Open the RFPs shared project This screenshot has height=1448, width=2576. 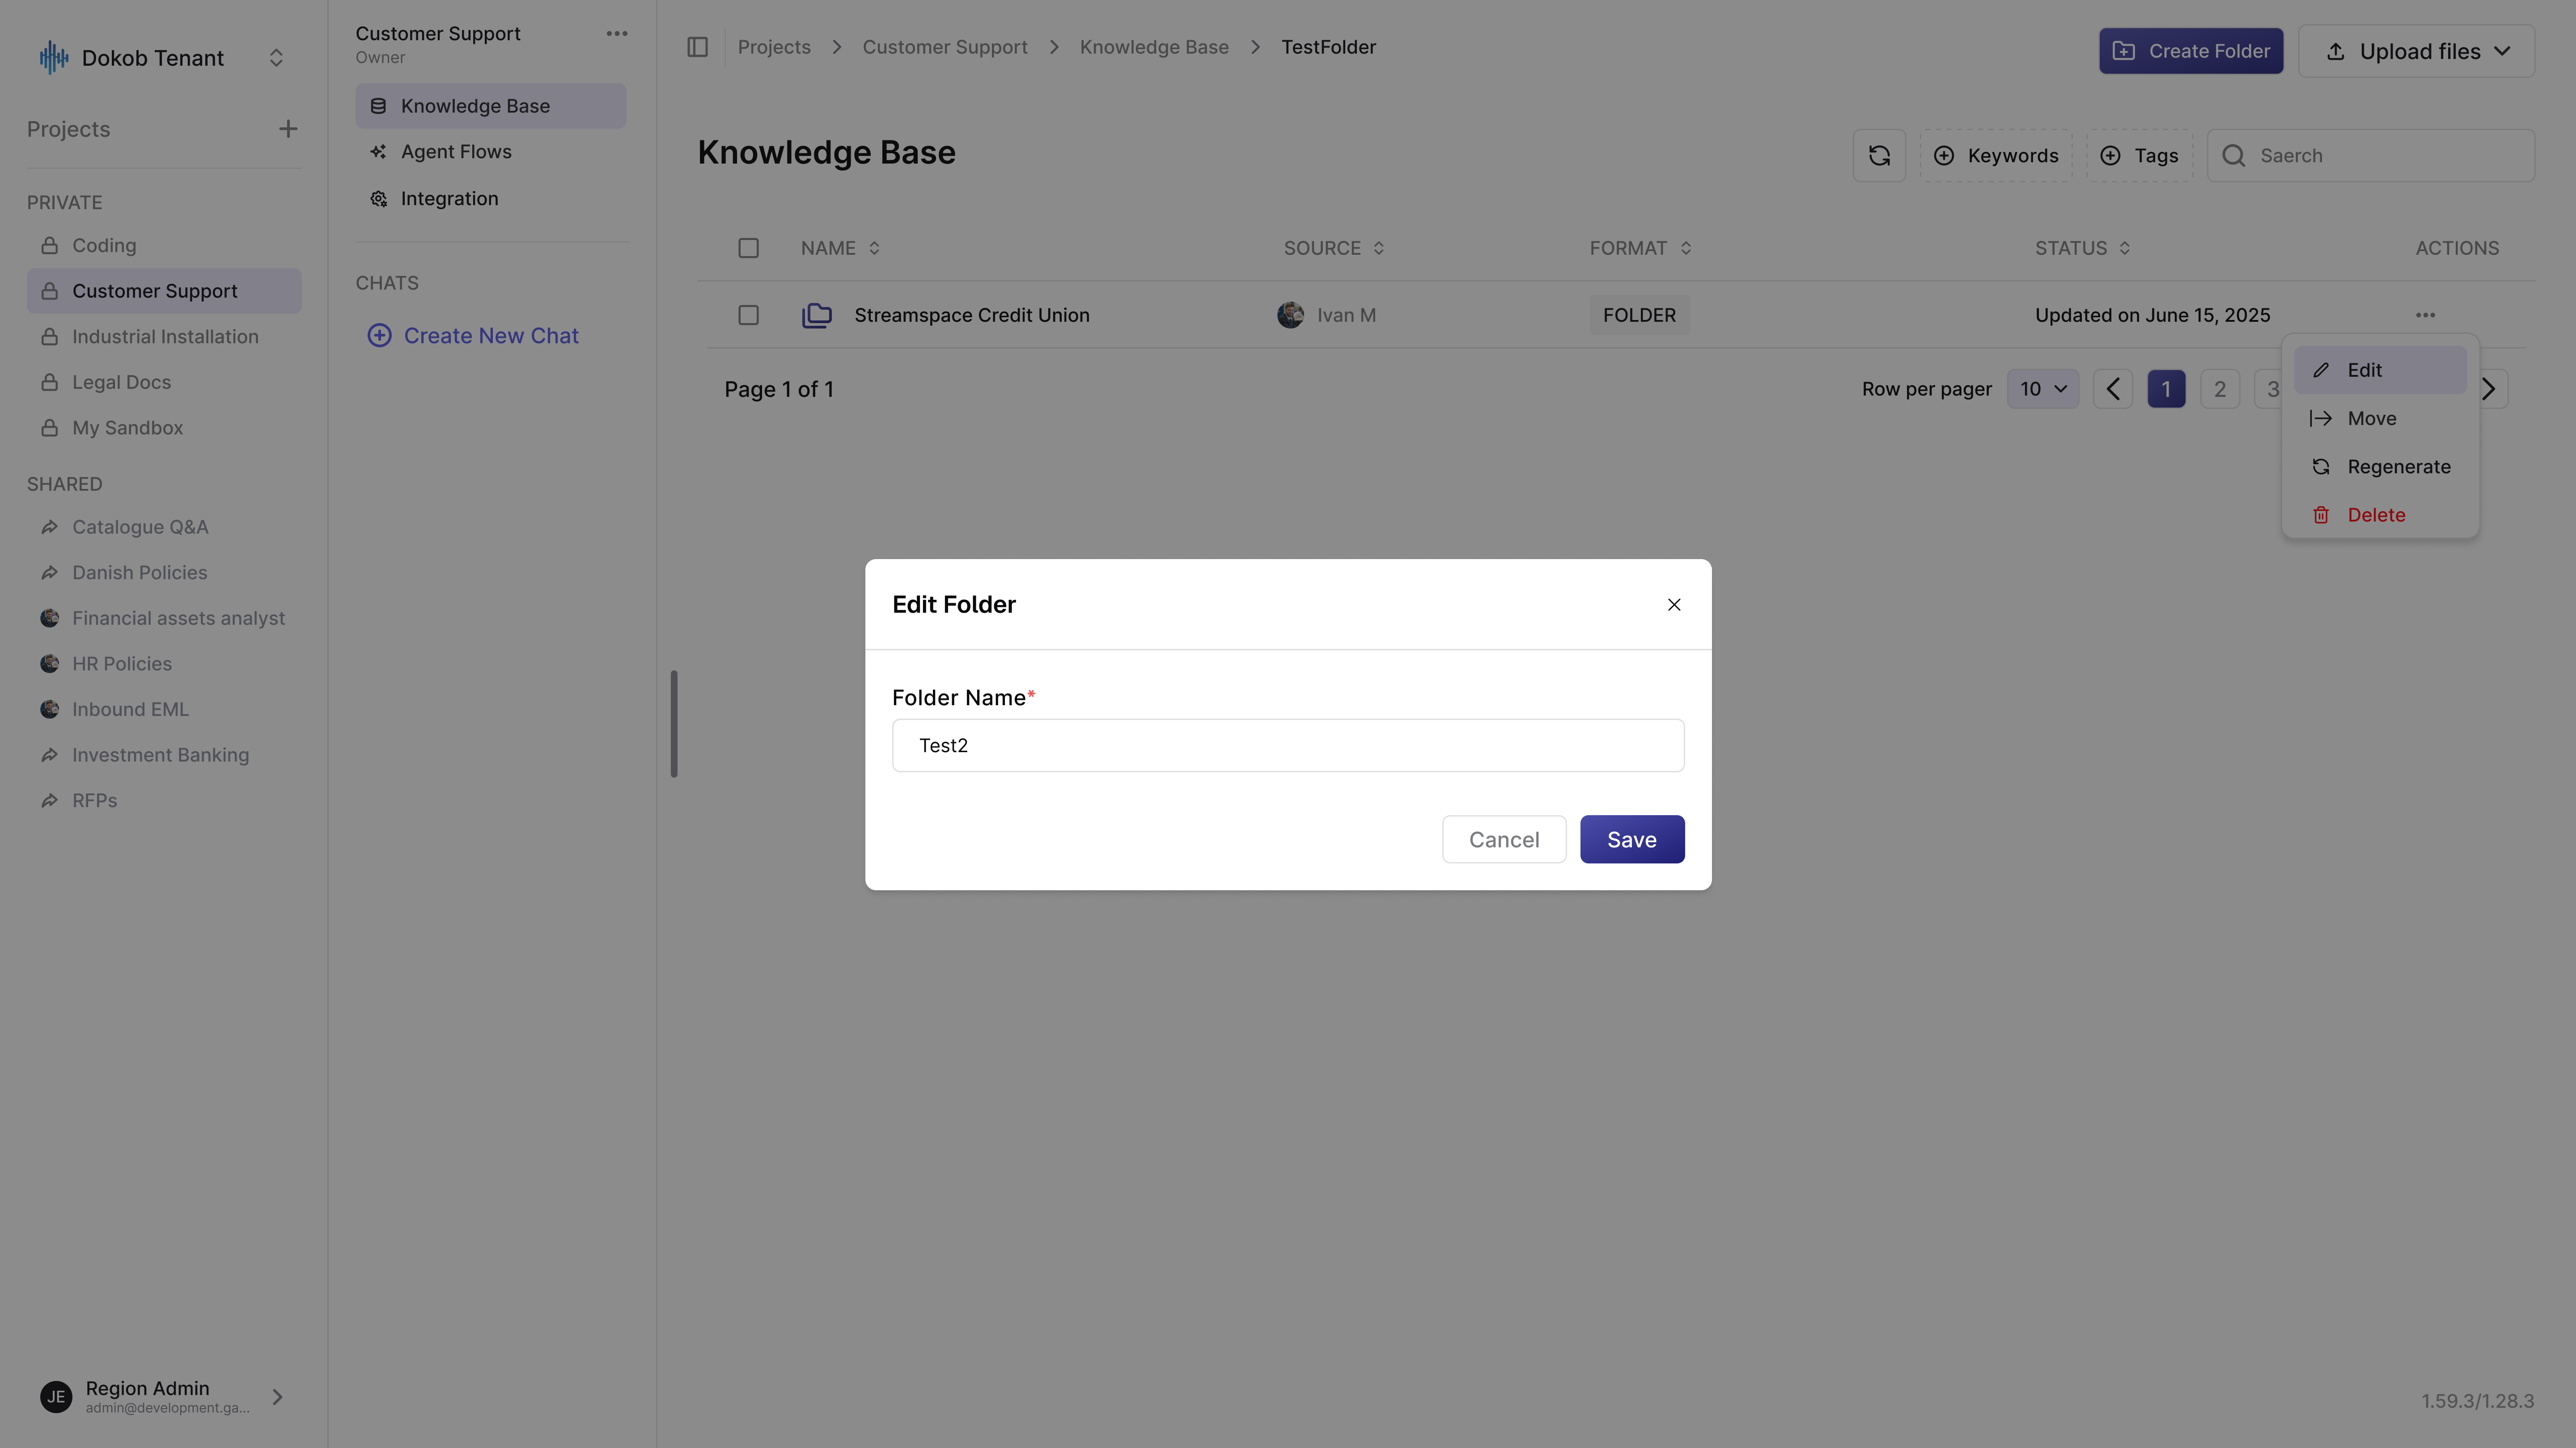coord(164,800)
